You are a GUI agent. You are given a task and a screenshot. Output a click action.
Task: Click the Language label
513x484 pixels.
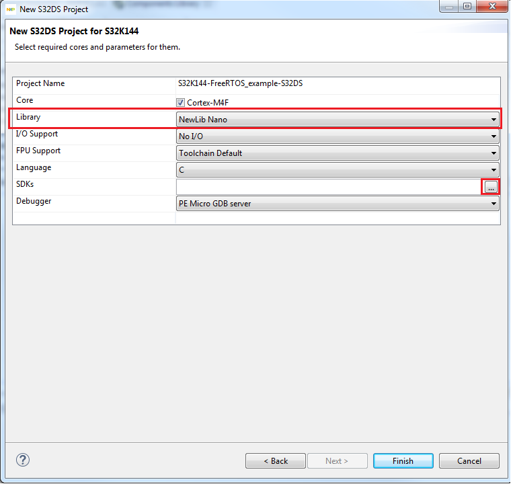point(34,167)
